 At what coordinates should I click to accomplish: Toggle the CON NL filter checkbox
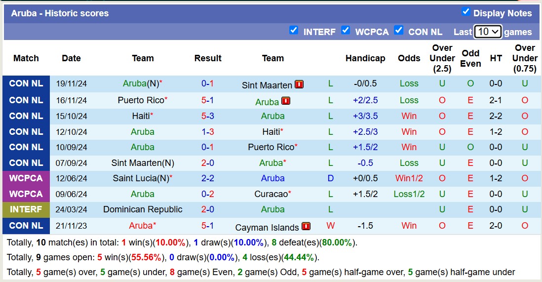[399, 30]
